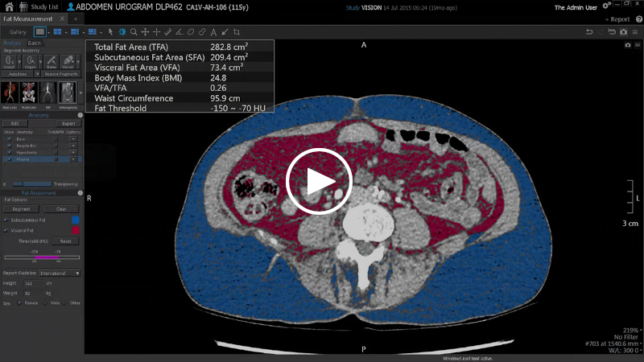This screenshot has width=644, height=362.
Task: Select the crosshair tool
Action: (x=156, y=31)
